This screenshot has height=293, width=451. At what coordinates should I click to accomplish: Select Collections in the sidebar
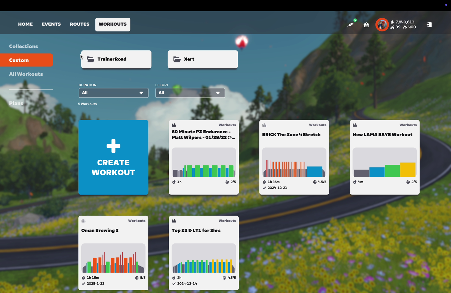24,46
